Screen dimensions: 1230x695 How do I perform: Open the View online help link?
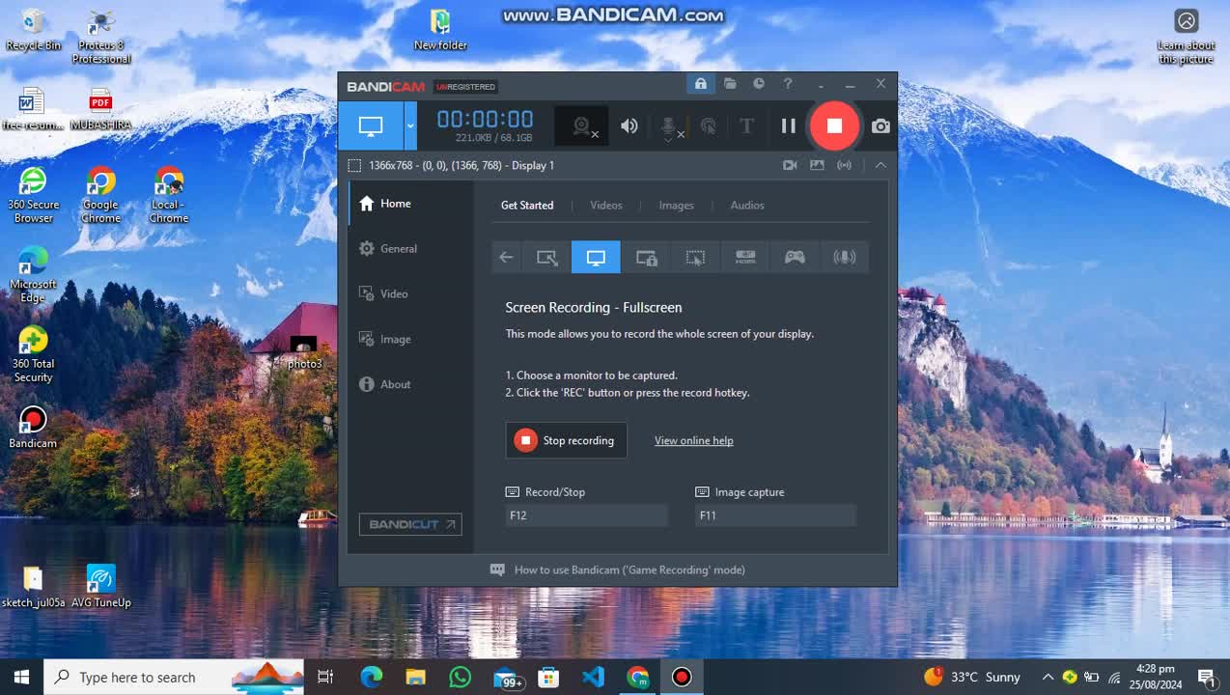[x=694, y=440]
